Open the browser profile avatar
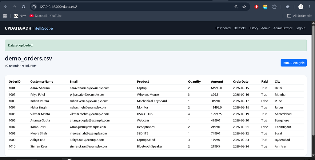Screen dimensions: 315x160 301,7
